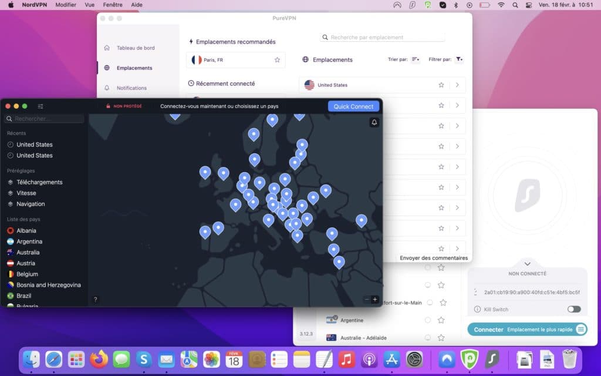Click the Surfshark IP address 2a01:cb19 text

[532, 293]
